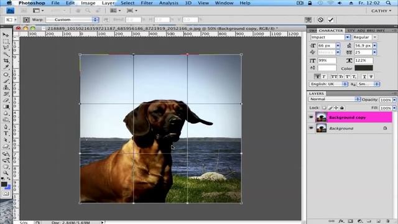Open the tracking 25 dropdown
398x224 pixels.
pos(374,52)
